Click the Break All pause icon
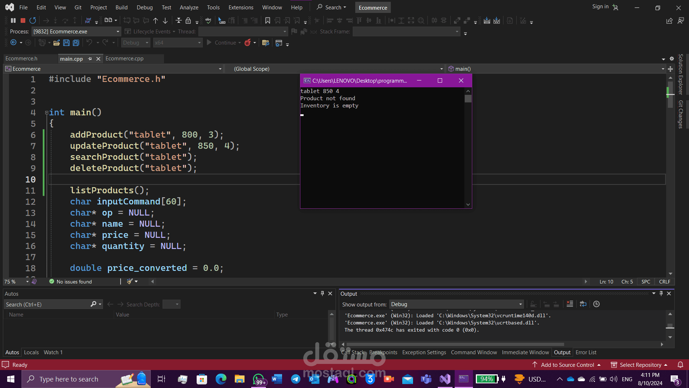Image resolution: width=689 pixels, height=388 pixels. pyautogui.click(x=13, y=20)
